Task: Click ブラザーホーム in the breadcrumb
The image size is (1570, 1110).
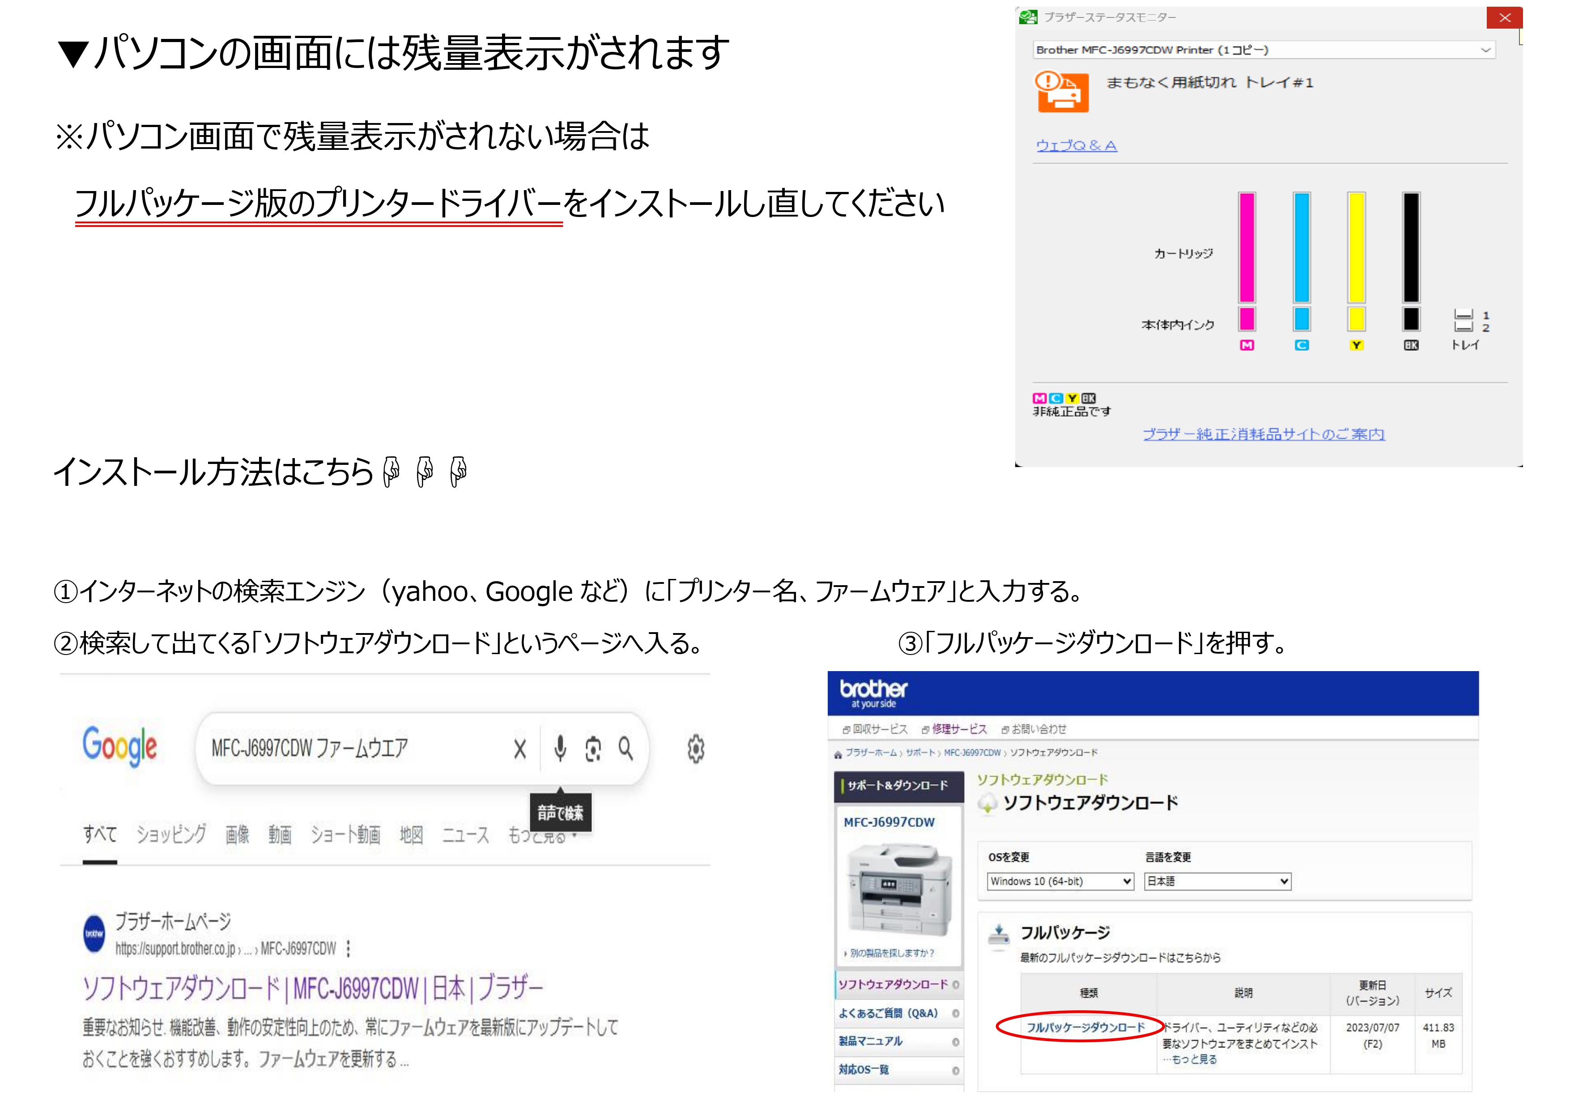Action: [871, 753]
